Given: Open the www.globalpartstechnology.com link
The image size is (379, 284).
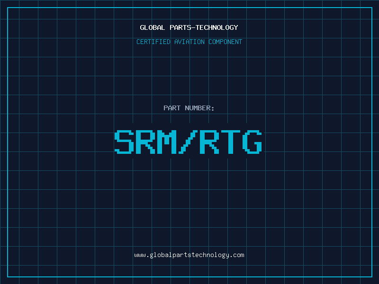Looking at the screenshot, I should pyautogui.click(x=189, y=255).
